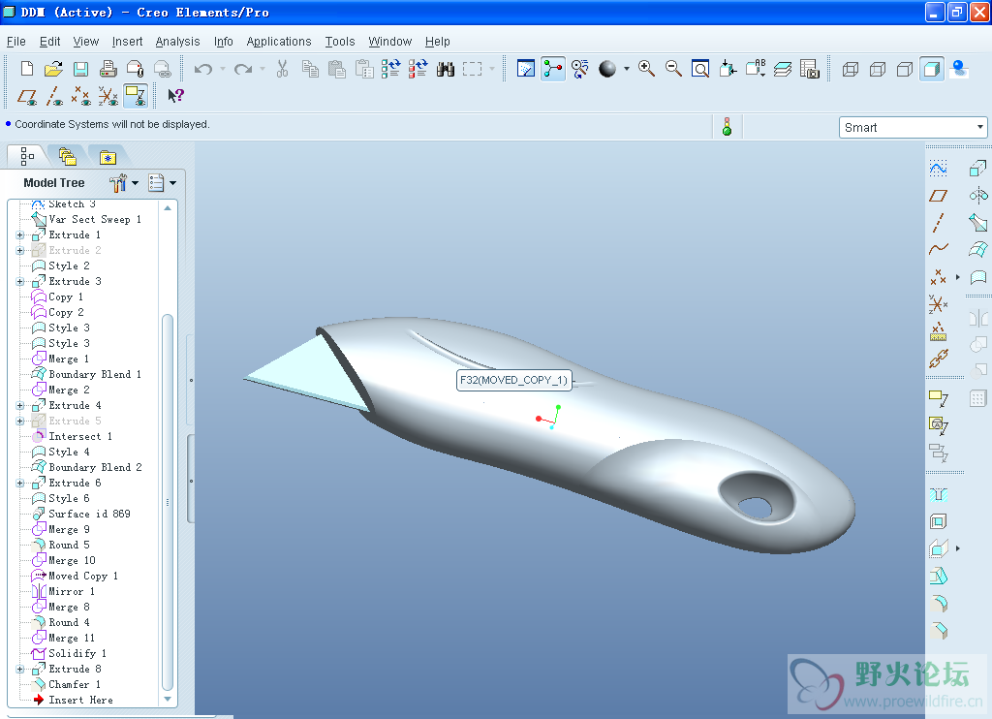Switch to Hidden Line display mode

(877, 69)
